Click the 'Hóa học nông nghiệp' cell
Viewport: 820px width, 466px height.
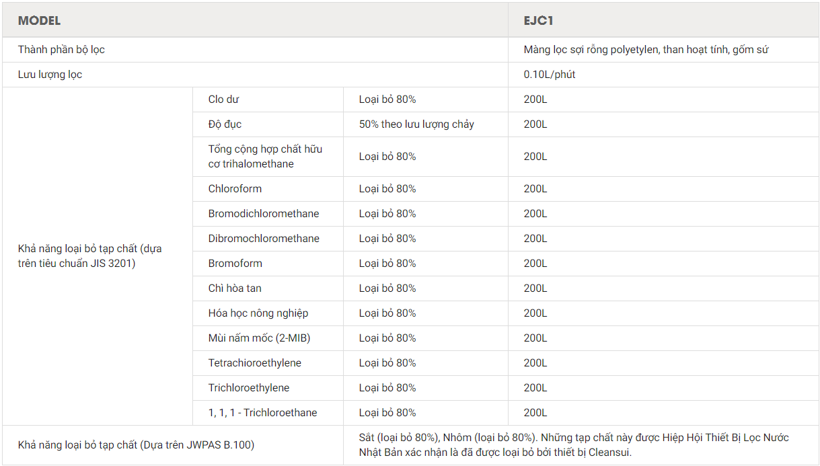click(258, 313)
